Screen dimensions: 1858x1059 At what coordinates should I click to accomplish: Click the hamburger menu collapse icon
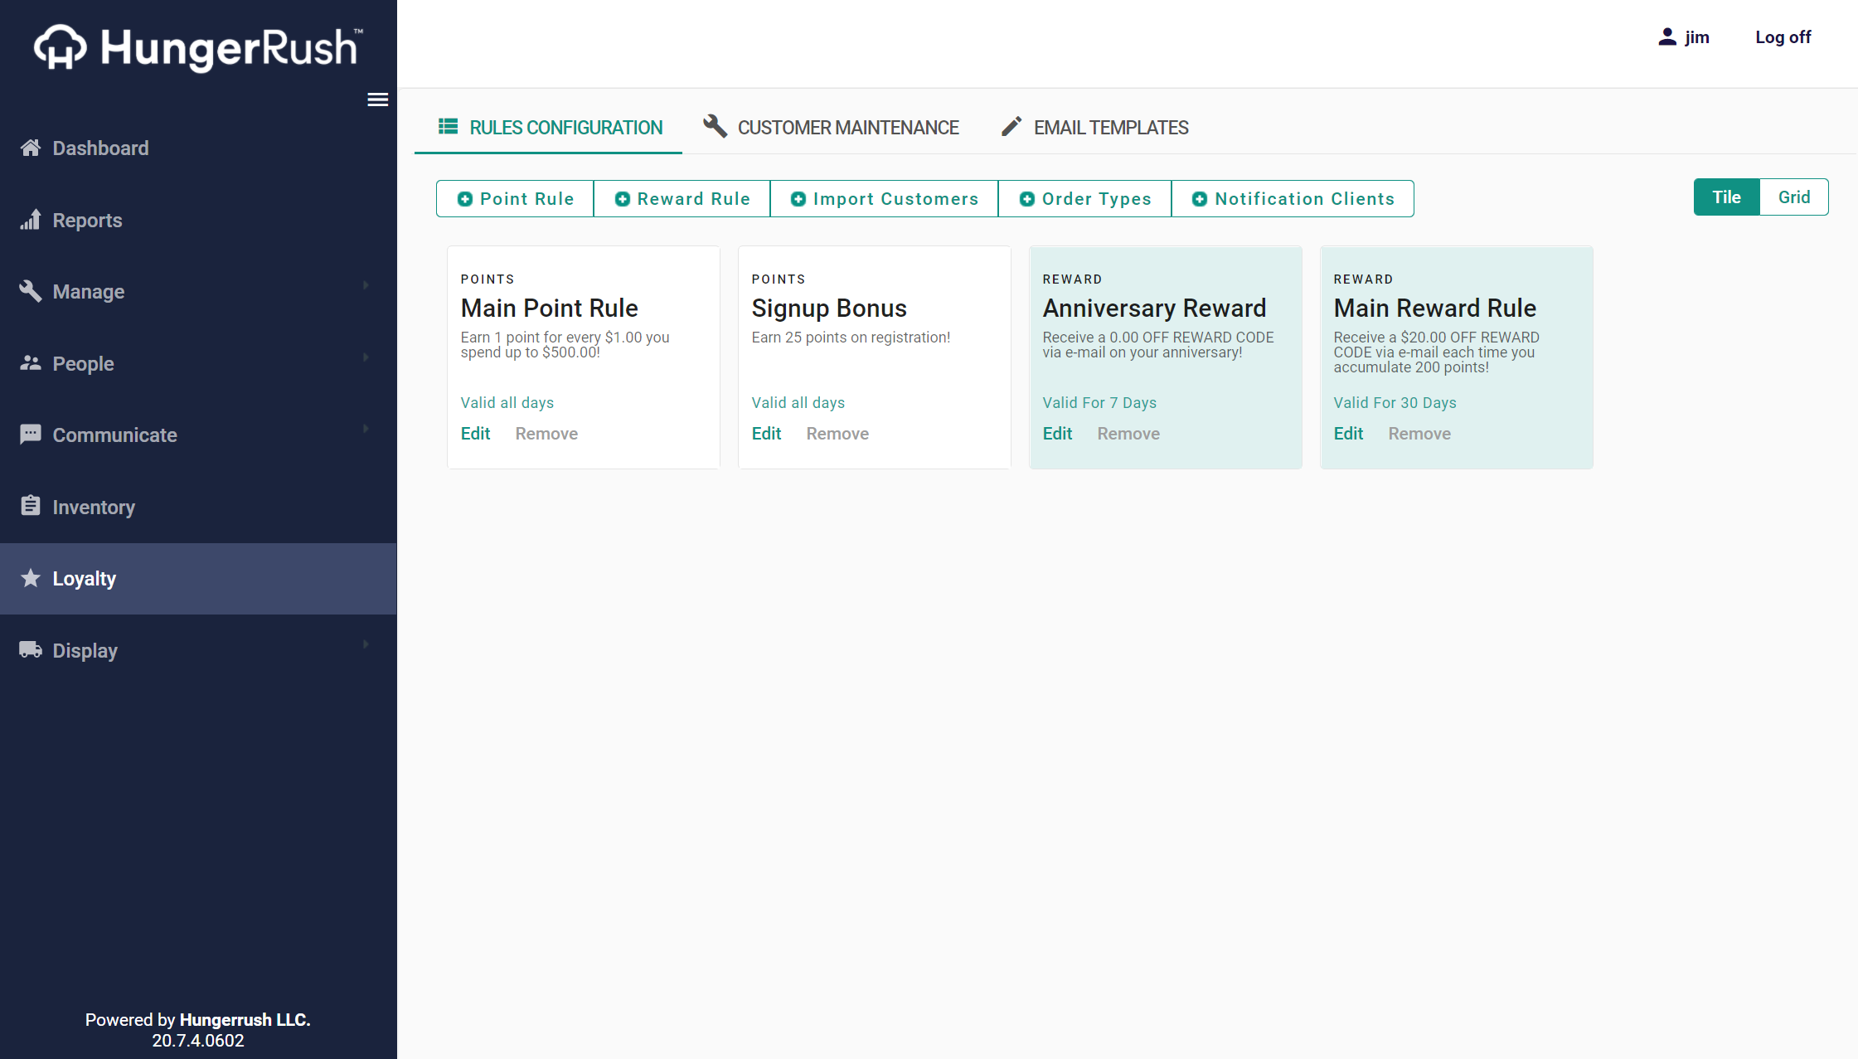click(x=377, y=100)
